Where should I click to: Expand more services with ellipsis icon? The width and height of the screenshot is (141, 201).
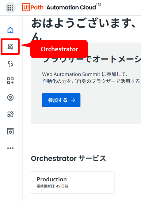[10, 148]
